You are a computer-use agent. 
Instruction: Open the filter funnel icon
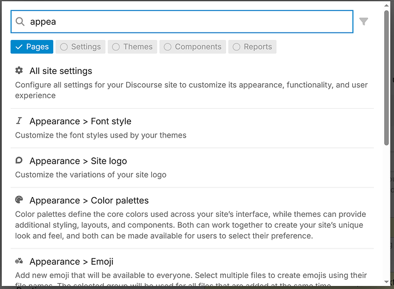click(x=363, y=21)
